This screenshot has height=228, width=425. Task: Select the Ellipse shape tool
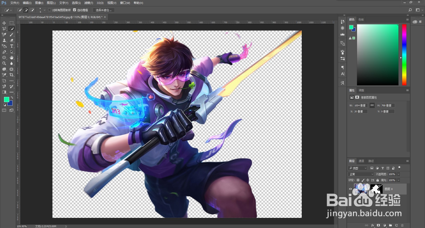[x=4, y=57]
